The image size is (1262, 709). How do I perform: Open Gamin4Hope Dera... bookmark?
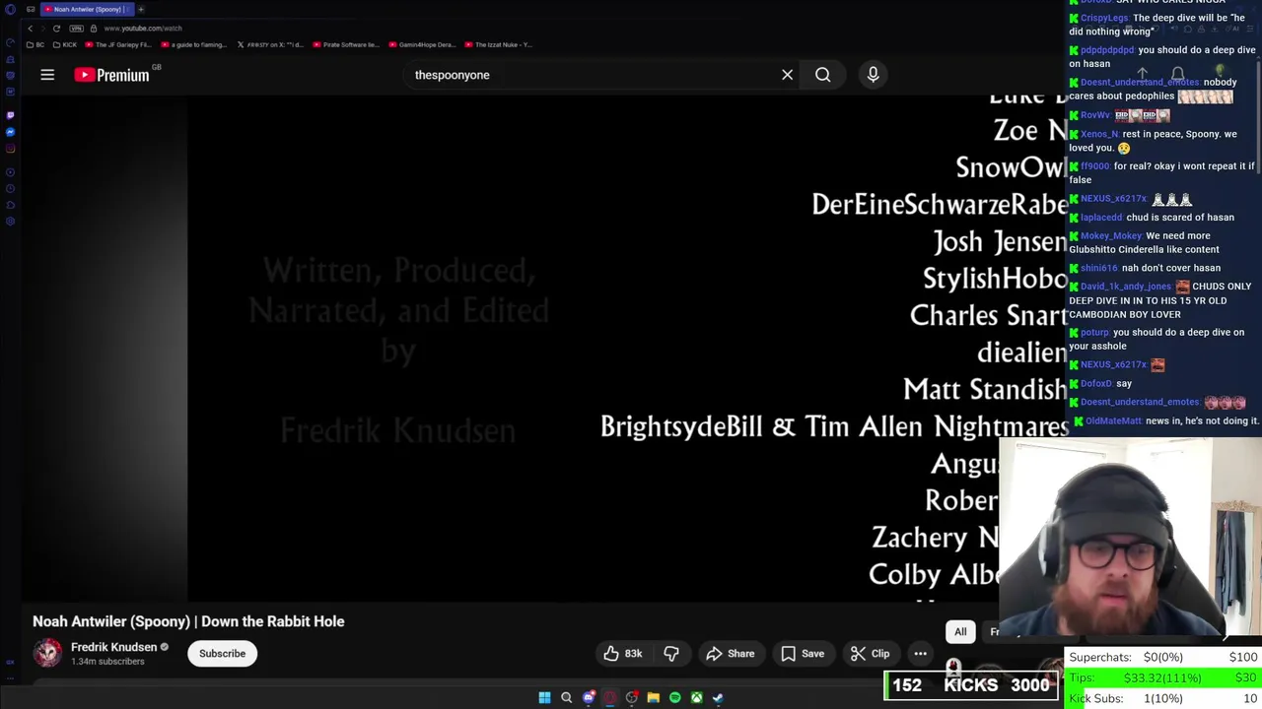click(423, 44)
